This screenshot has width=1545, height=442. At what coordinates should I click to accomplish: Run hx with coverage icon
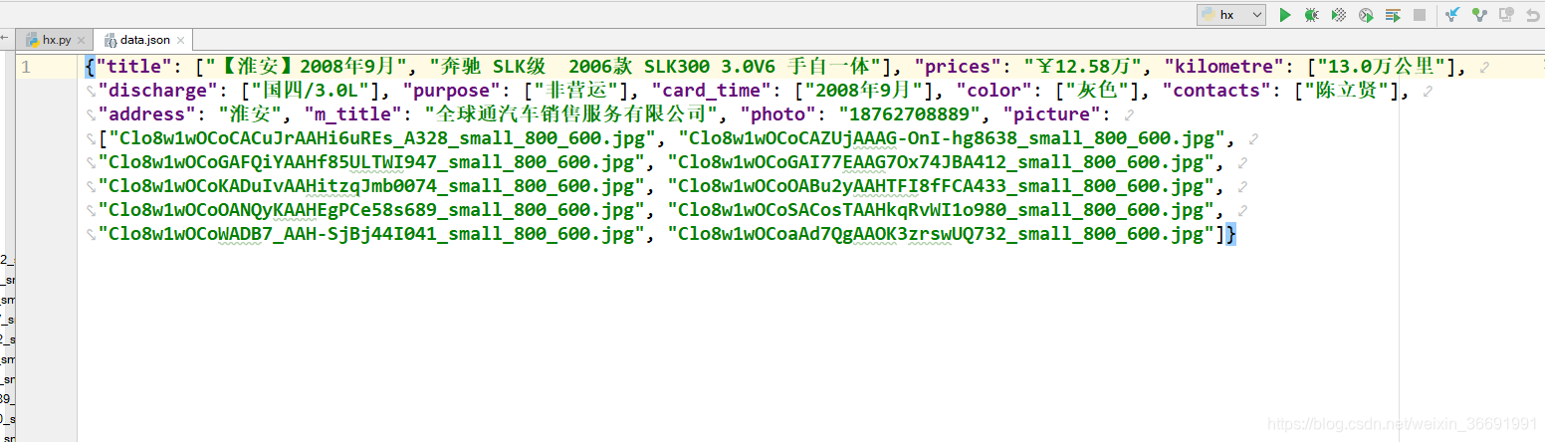1339,15
